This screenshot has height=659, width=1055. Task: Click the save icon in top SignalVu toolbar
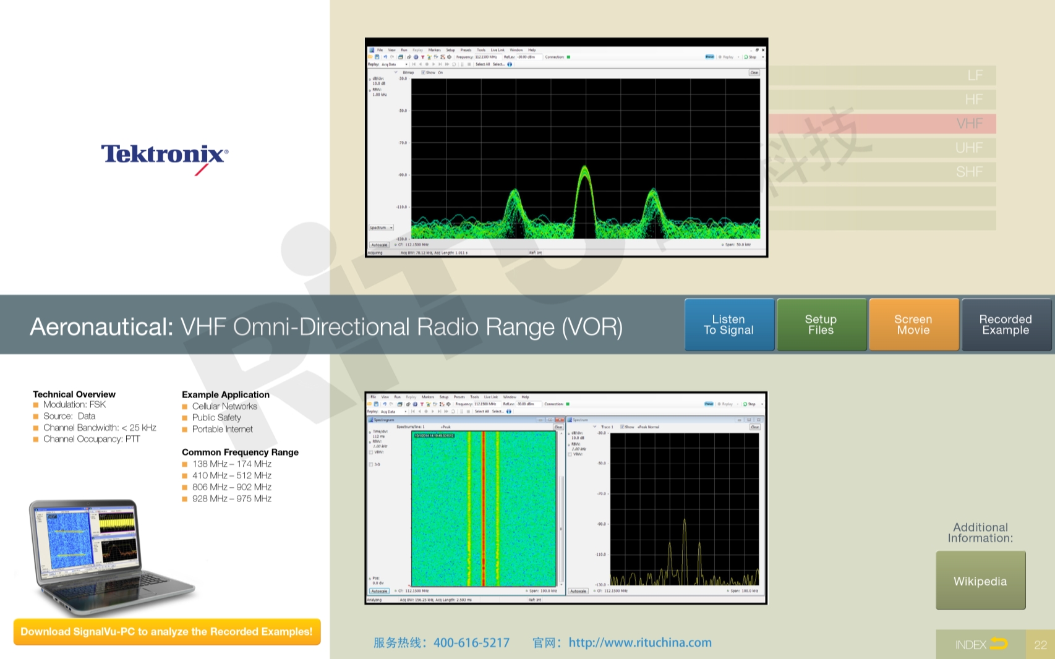pyautogui.click(x=377, y=57)
